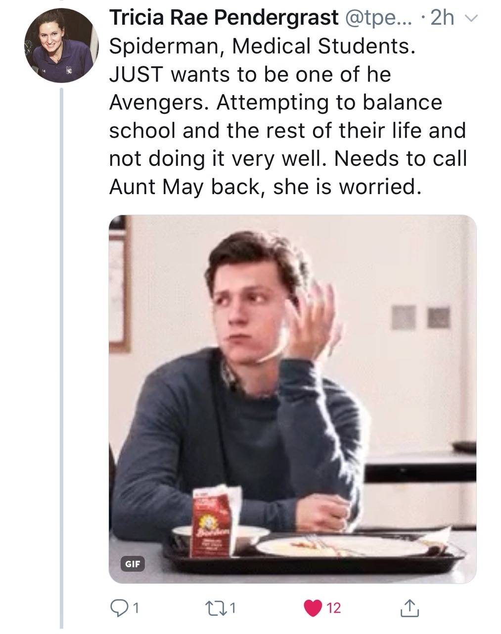Image resolution: width=501 pixels, height=634 pixels.
Task: View the retweet count beside the arrows
Action: [233, 608]
